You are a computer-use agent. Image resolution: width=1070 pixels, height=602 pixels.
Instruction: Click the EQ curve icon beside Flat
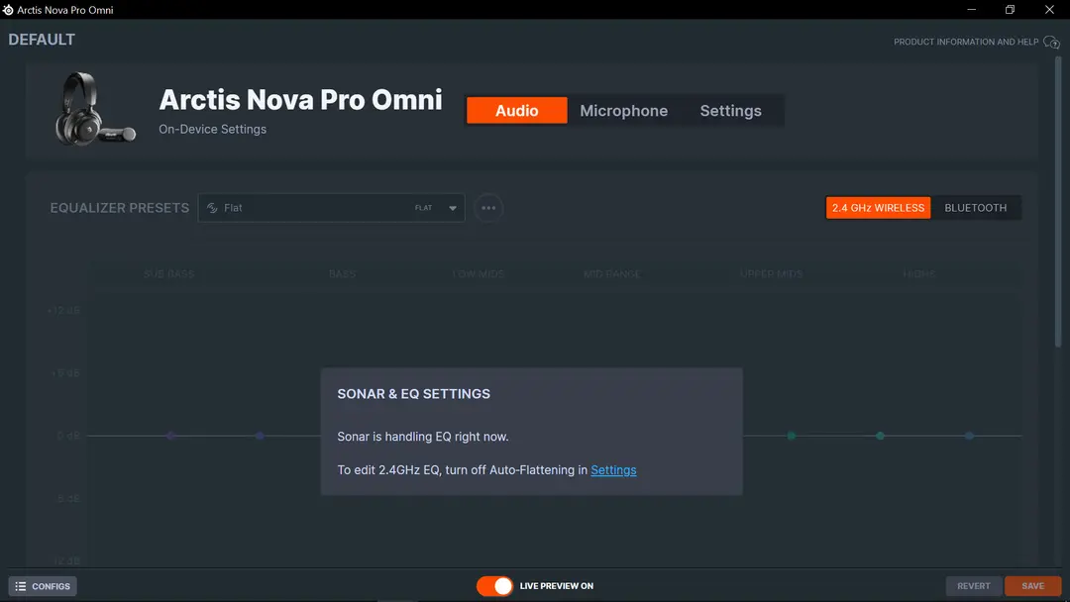(212, 208)
